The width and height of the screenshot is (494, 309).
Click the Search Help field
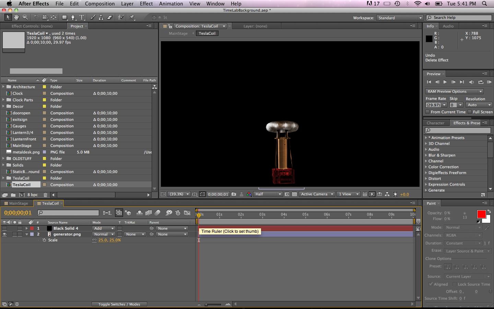coord(459,18)
